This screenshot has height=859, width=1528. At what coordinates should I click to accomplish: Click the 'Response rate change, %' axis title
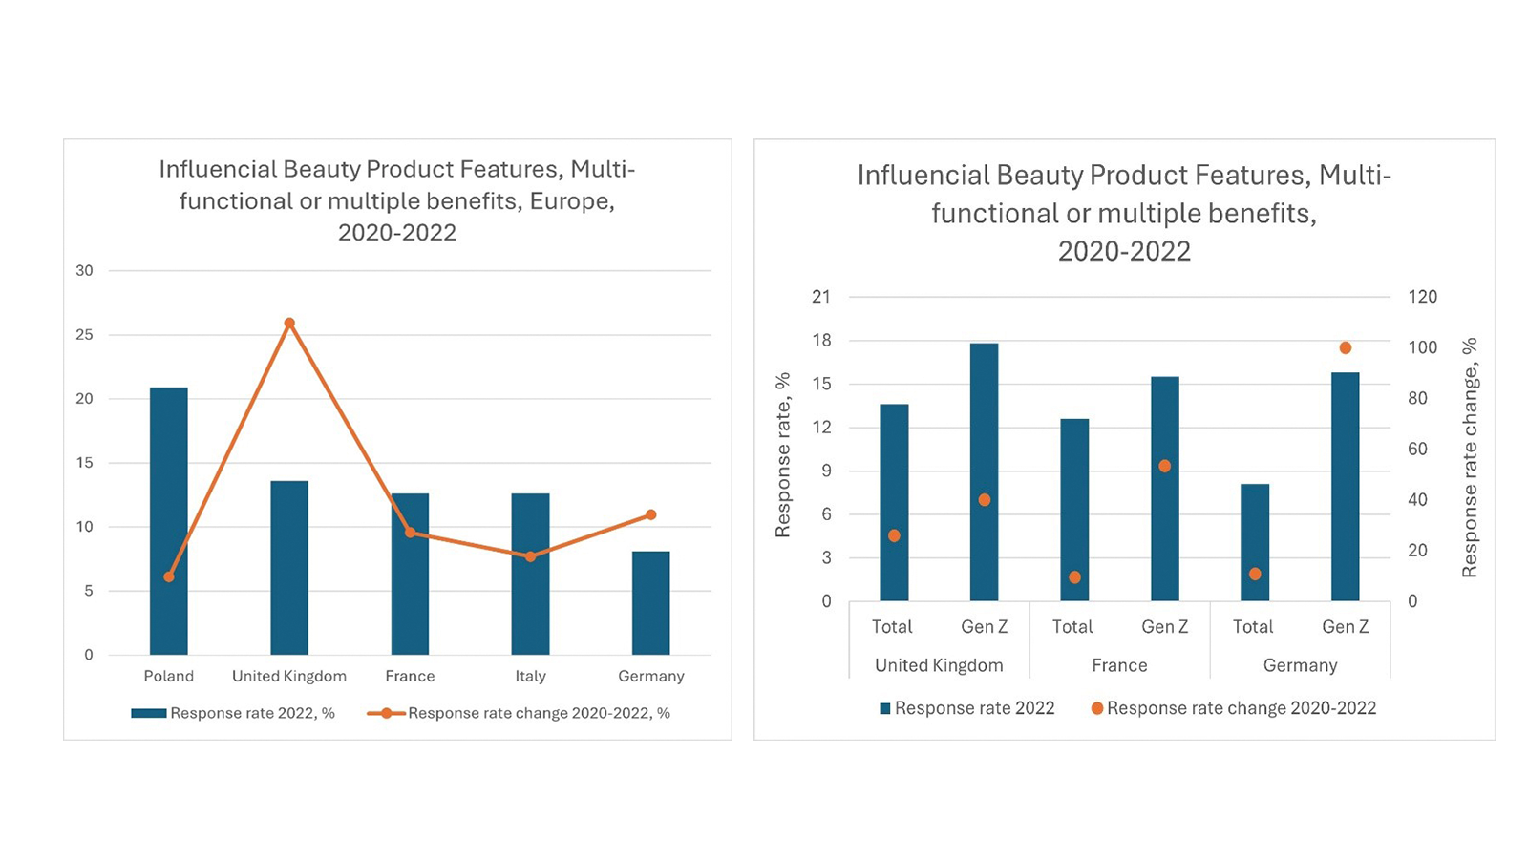point(1470,457)
